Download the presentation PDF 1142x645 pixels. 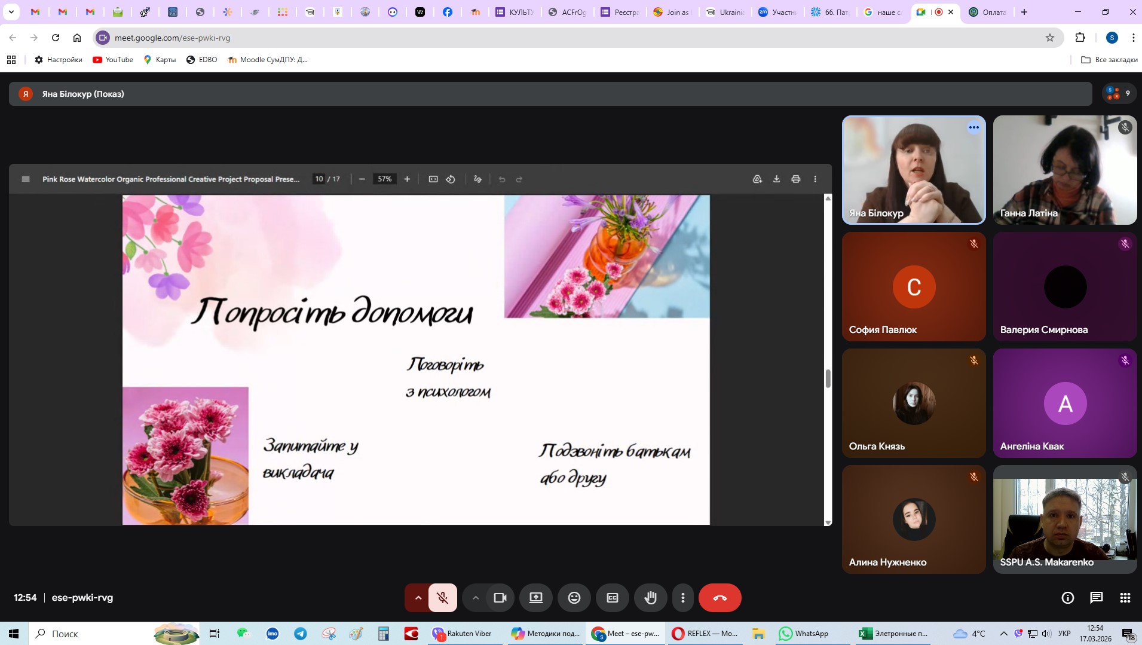776,179
